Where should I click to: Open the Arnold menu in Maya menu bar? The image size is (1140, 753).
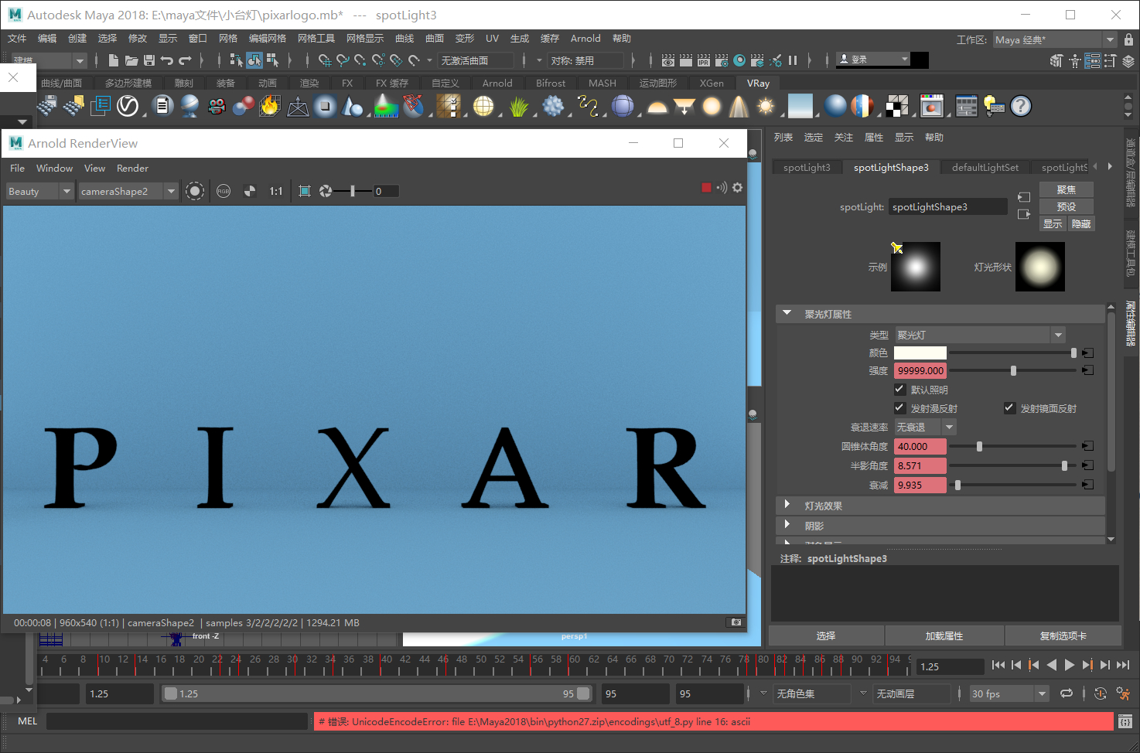pyautogui.click(x=585, y=39)
